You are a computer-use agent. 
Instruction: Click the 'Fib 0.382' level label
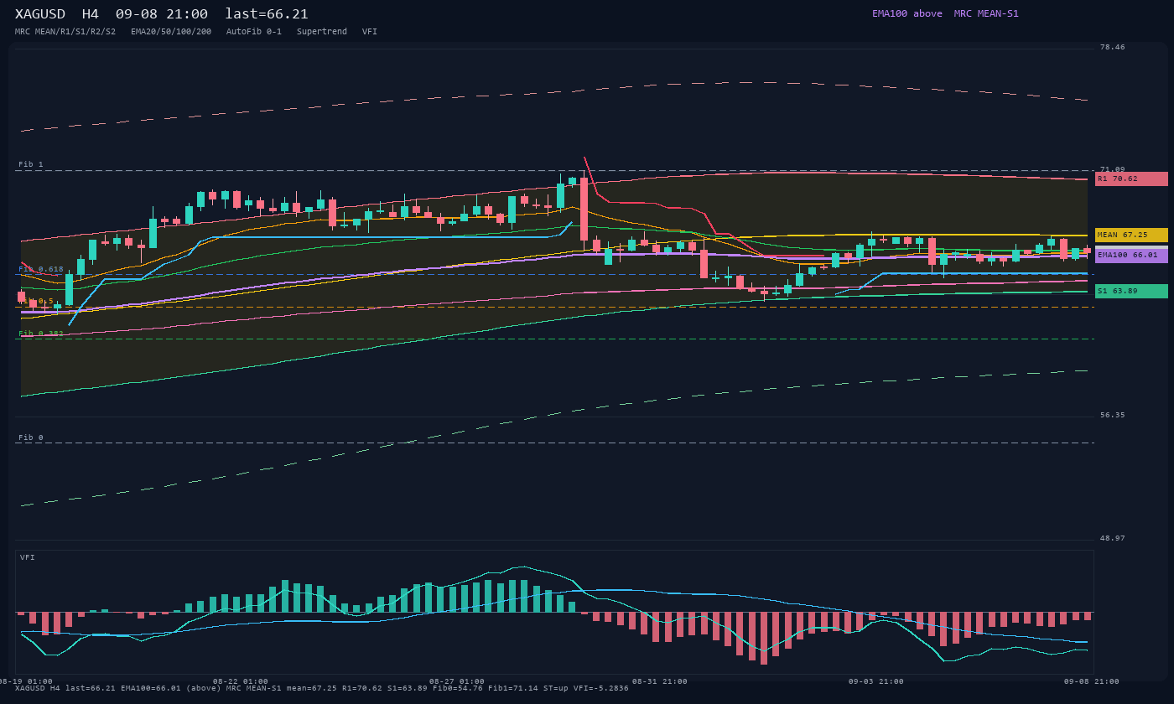click(x=41, y=334)
